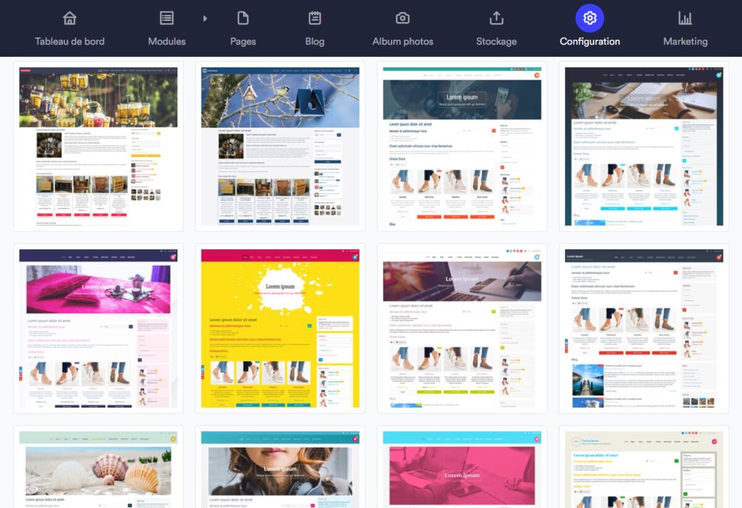742x508 pixels.
Task: Select the Configuration menu label
Action: pyautogui.click(x=590, y=41)
